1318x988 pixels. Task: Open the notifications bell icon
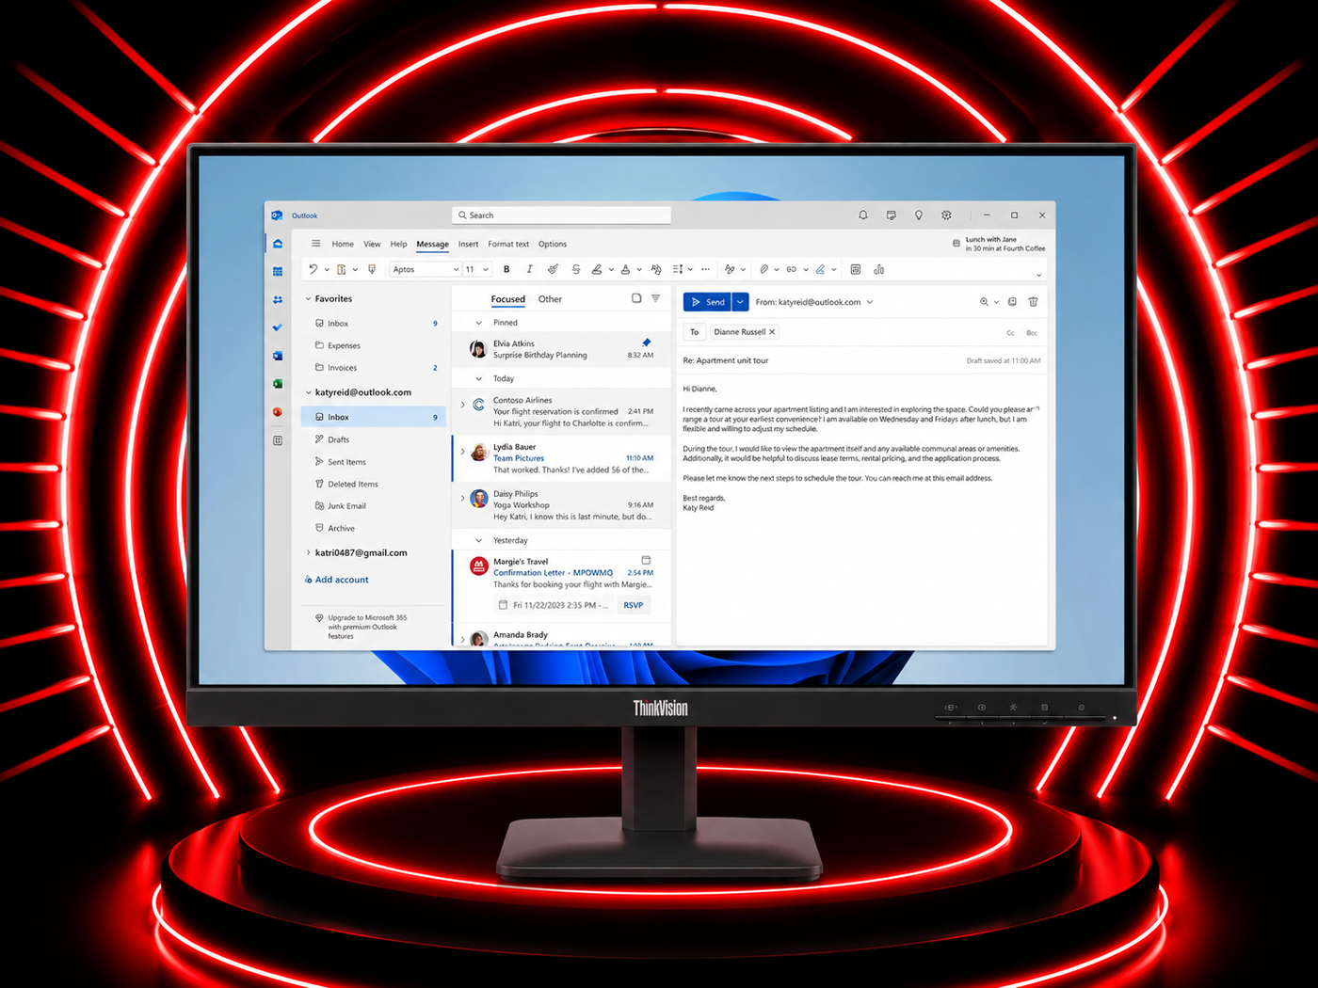point(863,215)
